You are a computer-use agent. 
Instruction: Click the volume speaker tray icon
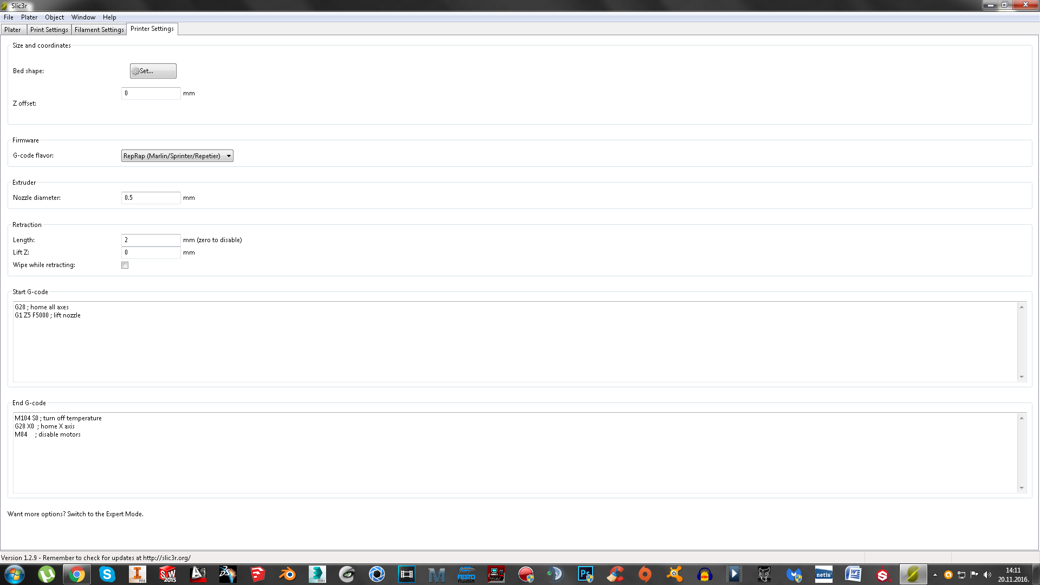tap(987, 575)
